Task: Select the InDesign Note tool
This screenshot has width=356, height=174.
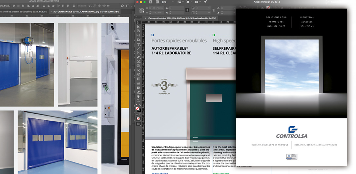Action: [x=138, y=88]
